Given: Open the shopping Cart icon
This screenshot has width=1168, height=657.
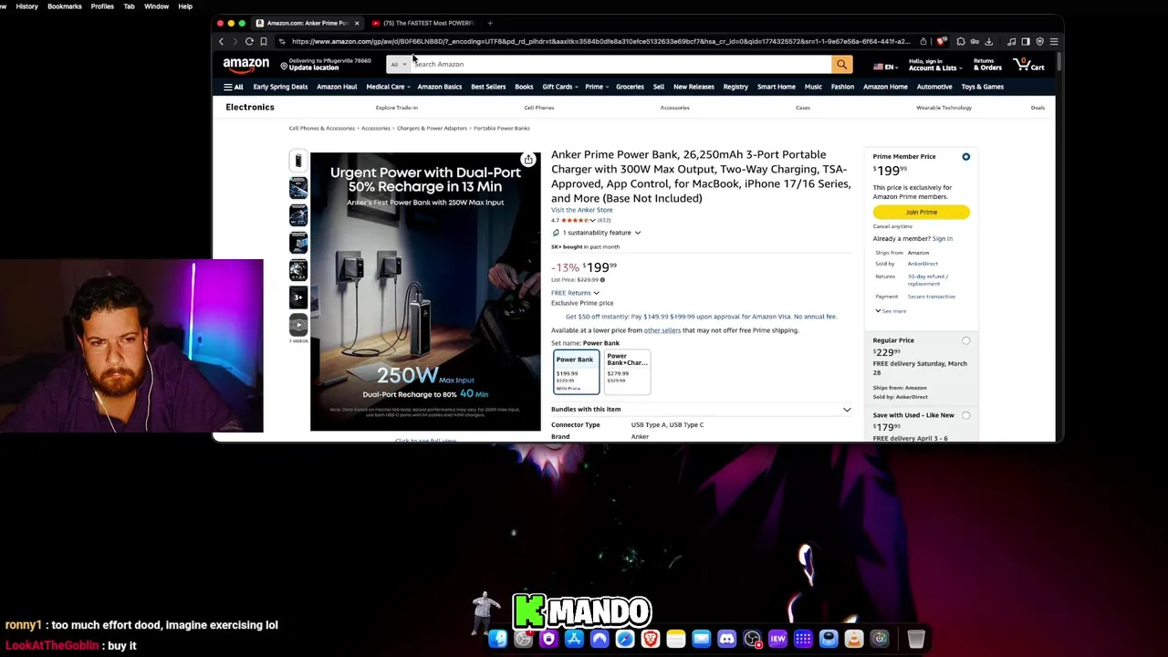Looking at the screenshot, I should coord(1029,64).
